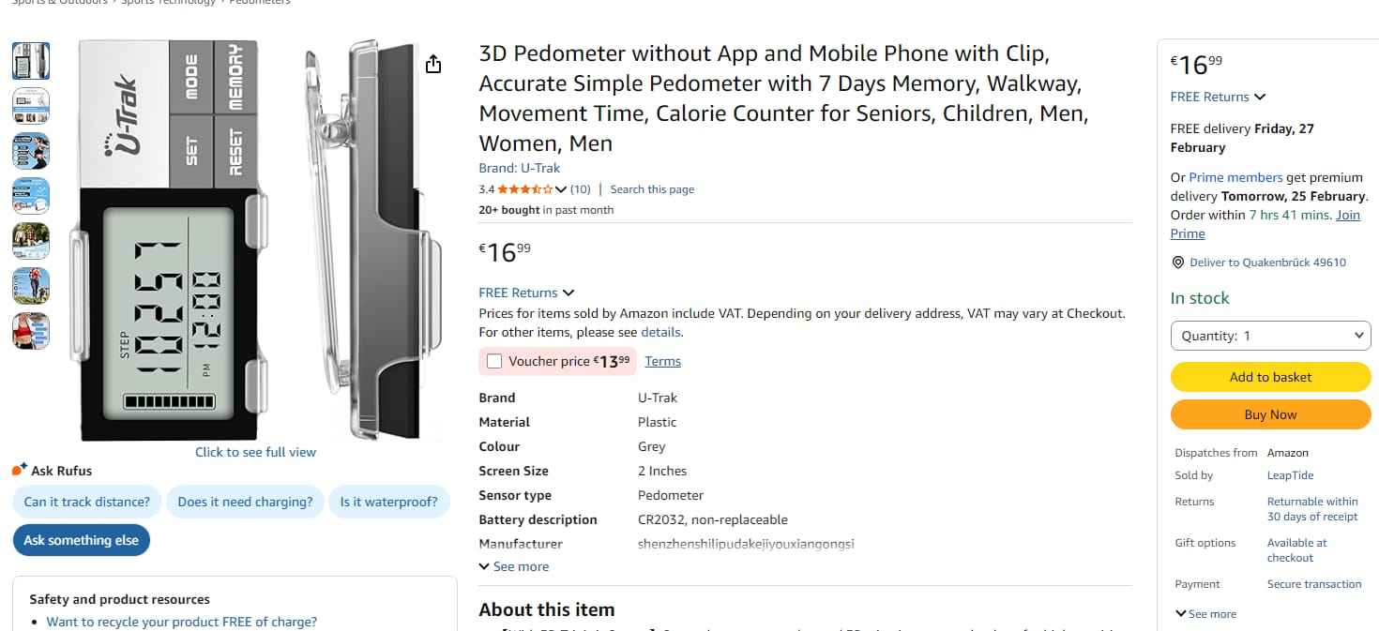Select the third product image thumbnail
1379x631 pixels.
tap(31, 151)
